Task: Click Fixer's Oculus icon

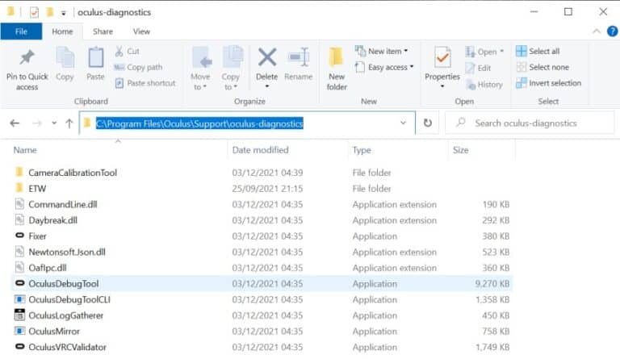Action: tap(19, 236)
